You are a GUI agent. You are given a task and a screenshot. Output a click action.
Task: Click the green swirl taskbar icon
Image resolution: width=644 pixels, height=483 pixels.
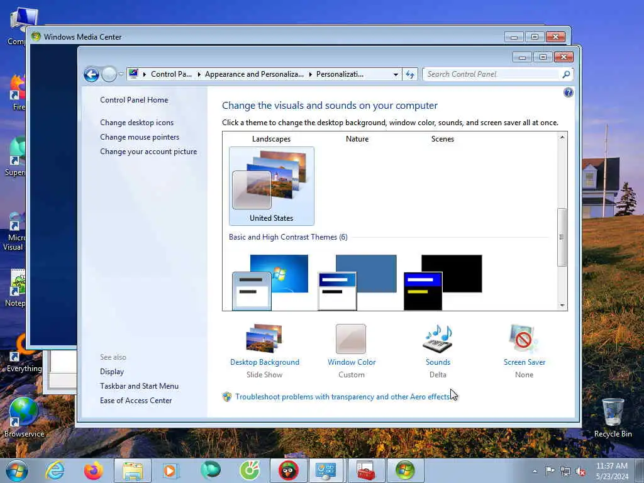click(250, 470)
